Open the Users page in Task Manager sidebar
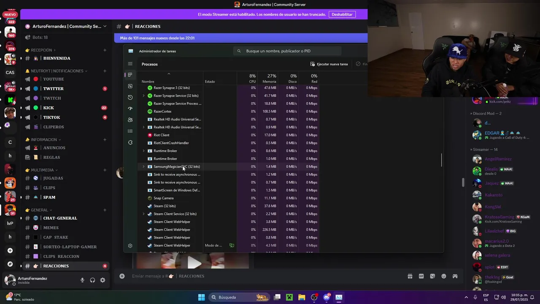 coord(130,120)
